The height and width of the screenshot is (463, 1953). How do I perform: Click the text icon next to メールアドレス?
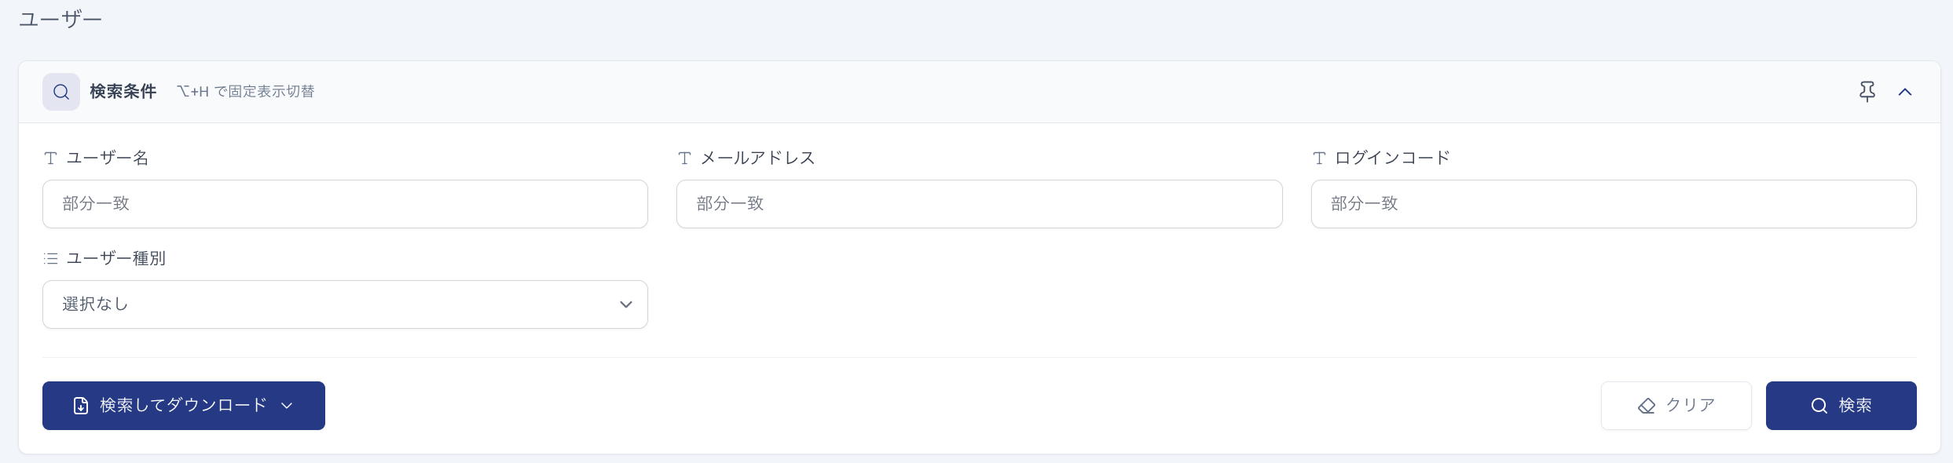click(x=685, y=158)
